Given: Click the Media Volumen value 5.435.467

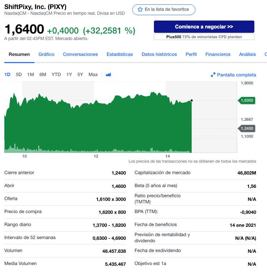Looking at the screenshot, I should pos(115,264).
